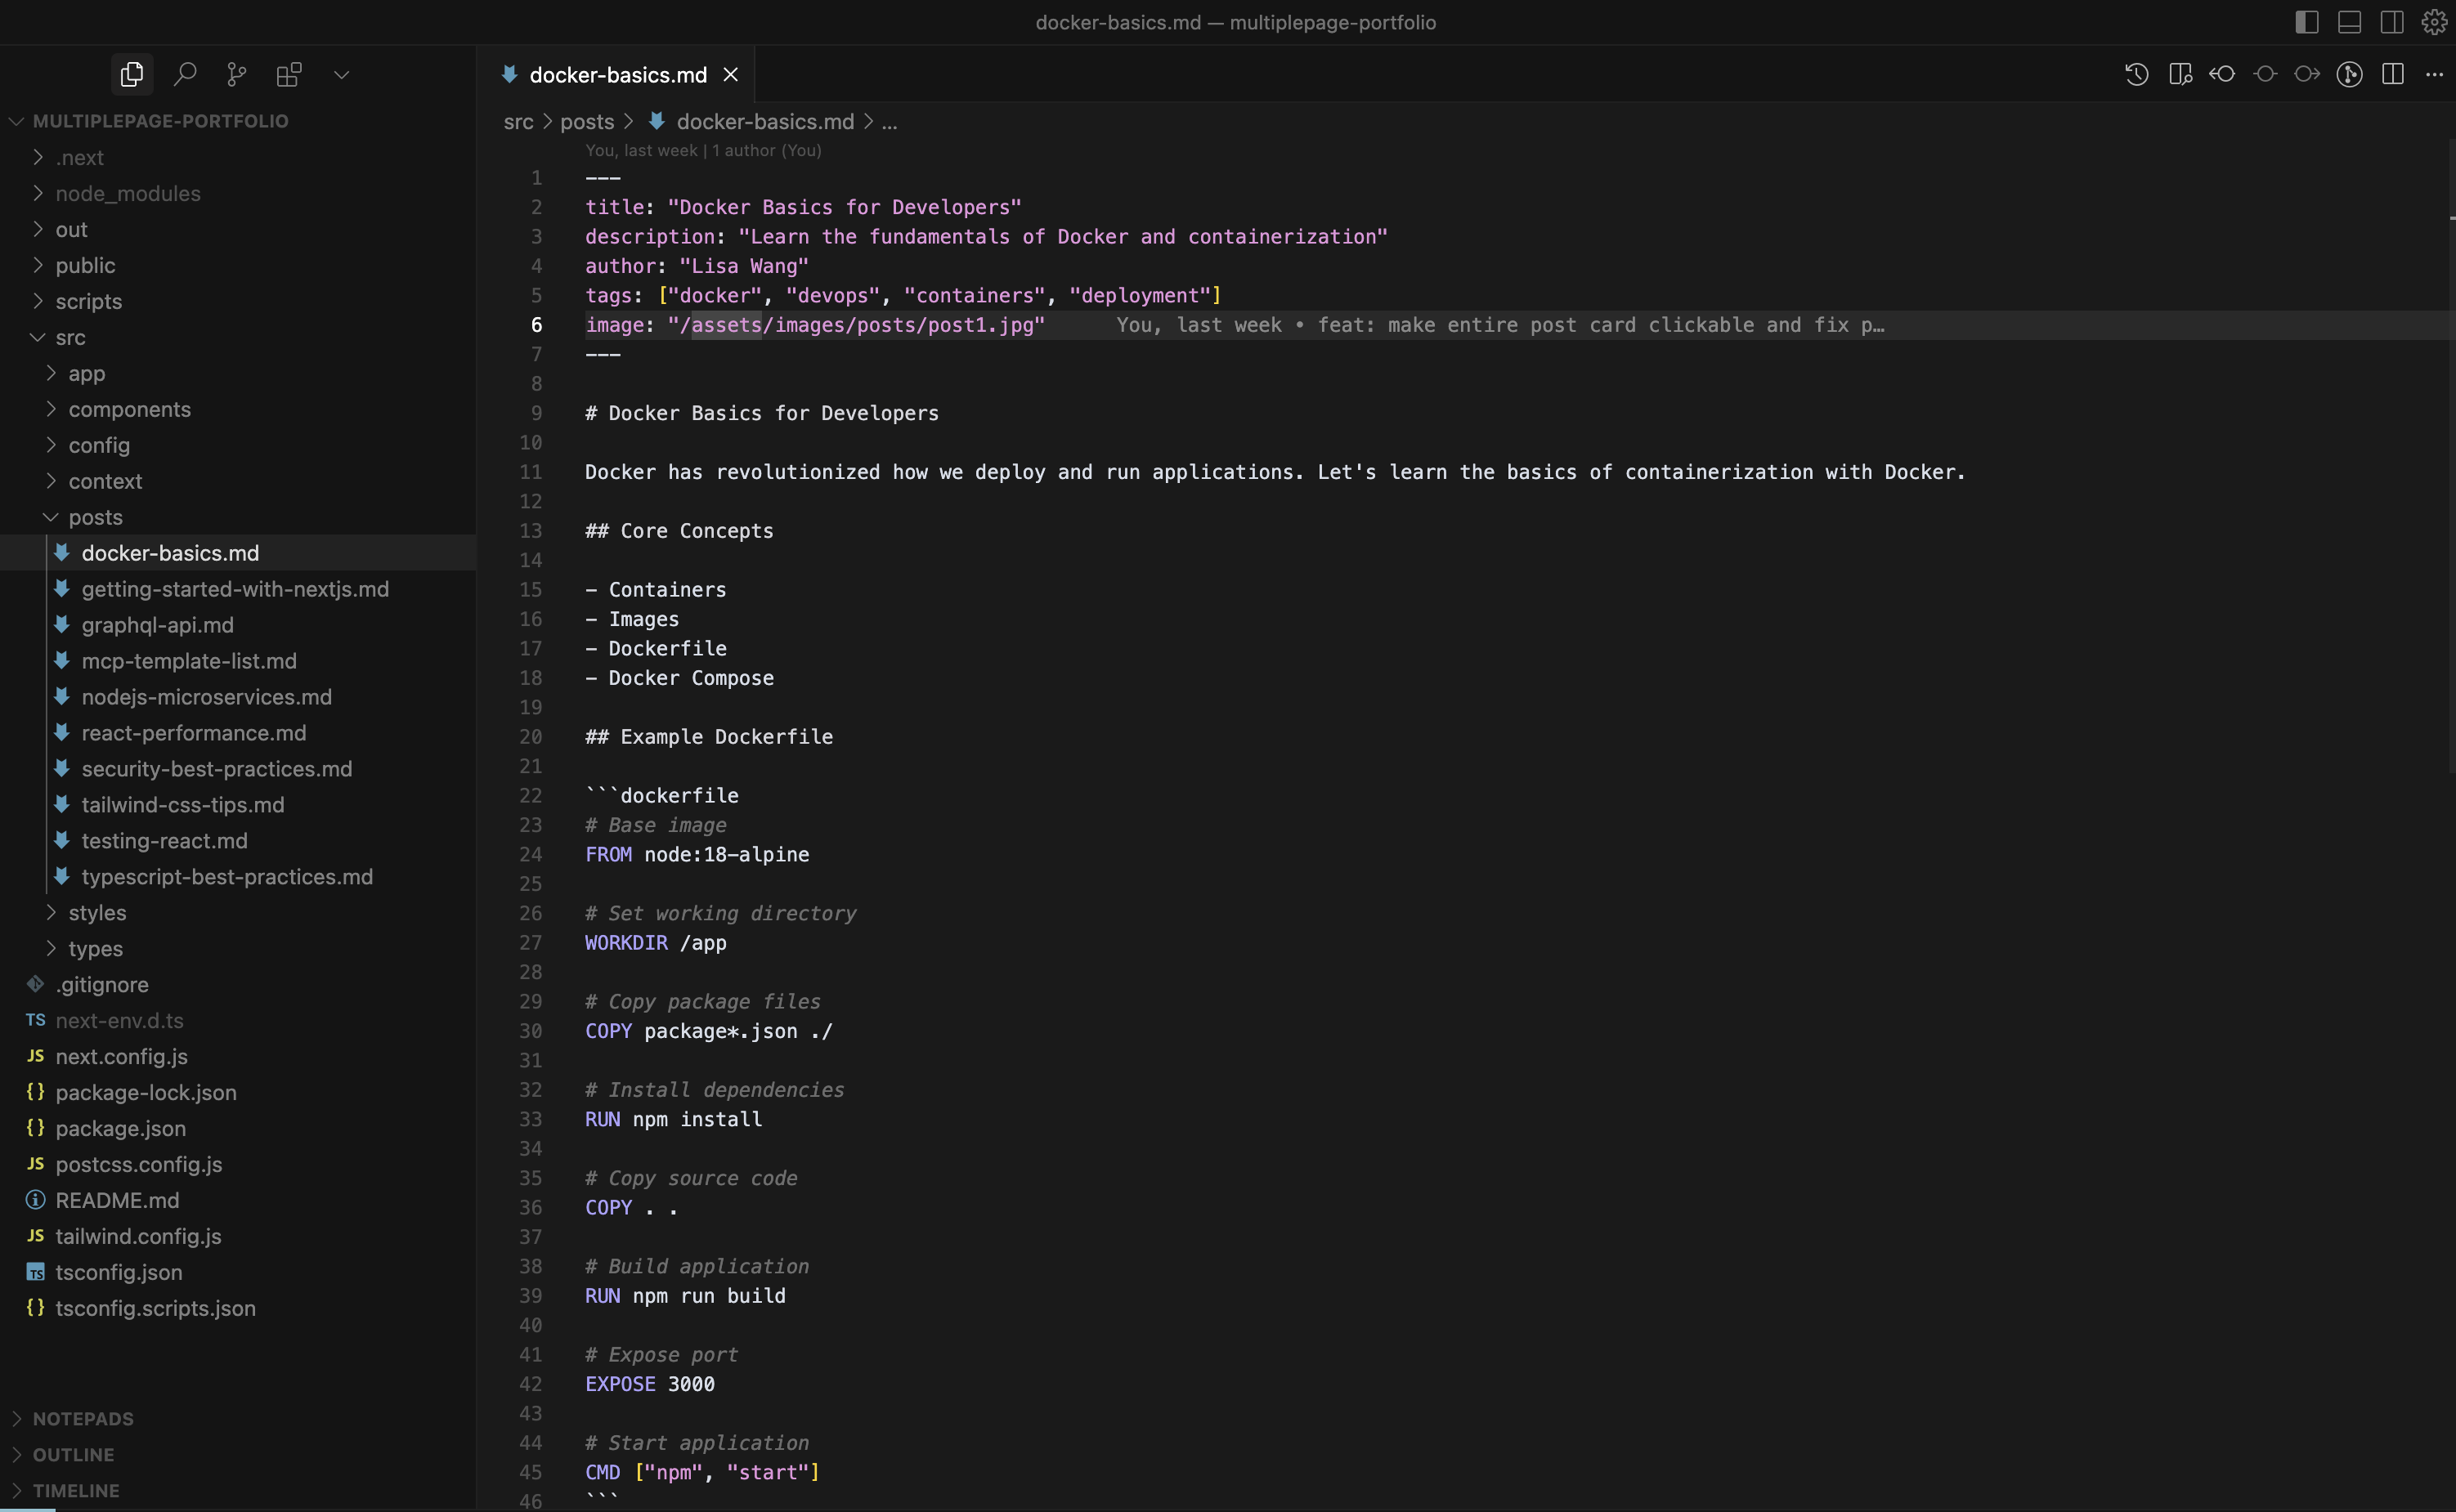Open changes with next revision
The height and width of the screenshot is (1512, 2456).
click(x=2307, y=74)
